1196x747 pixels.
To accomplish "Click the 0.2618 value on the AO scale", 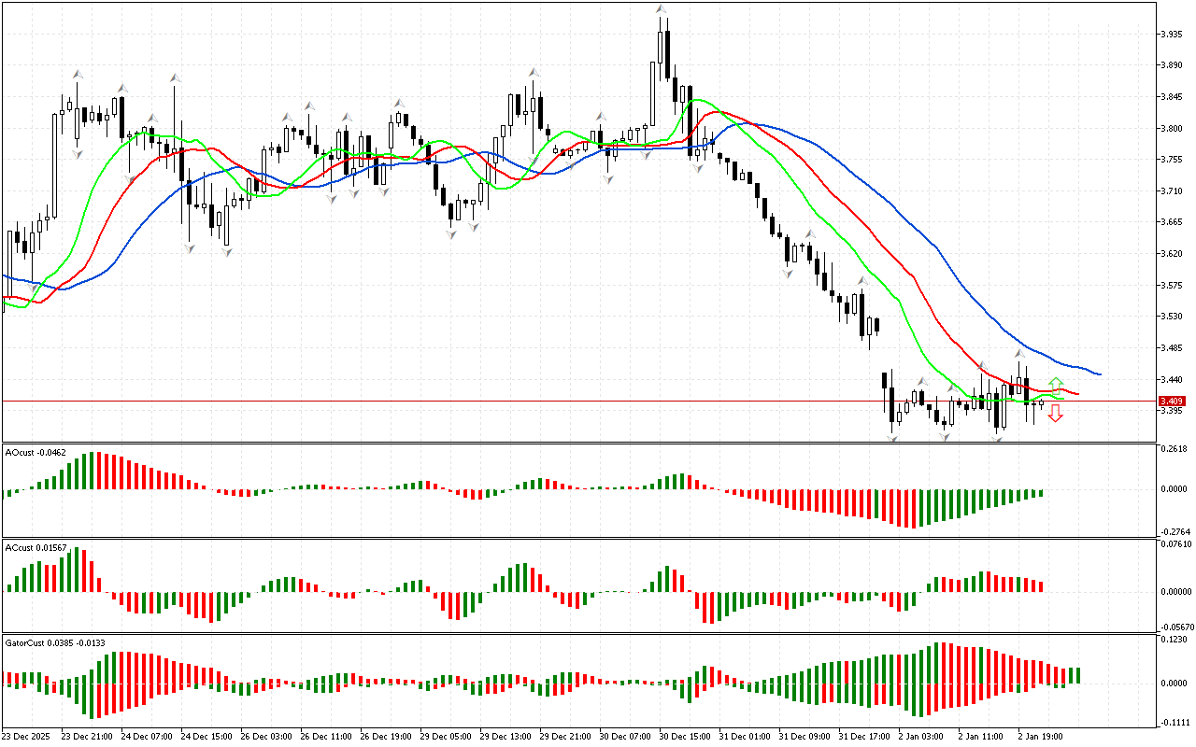I will point(1175,449).
